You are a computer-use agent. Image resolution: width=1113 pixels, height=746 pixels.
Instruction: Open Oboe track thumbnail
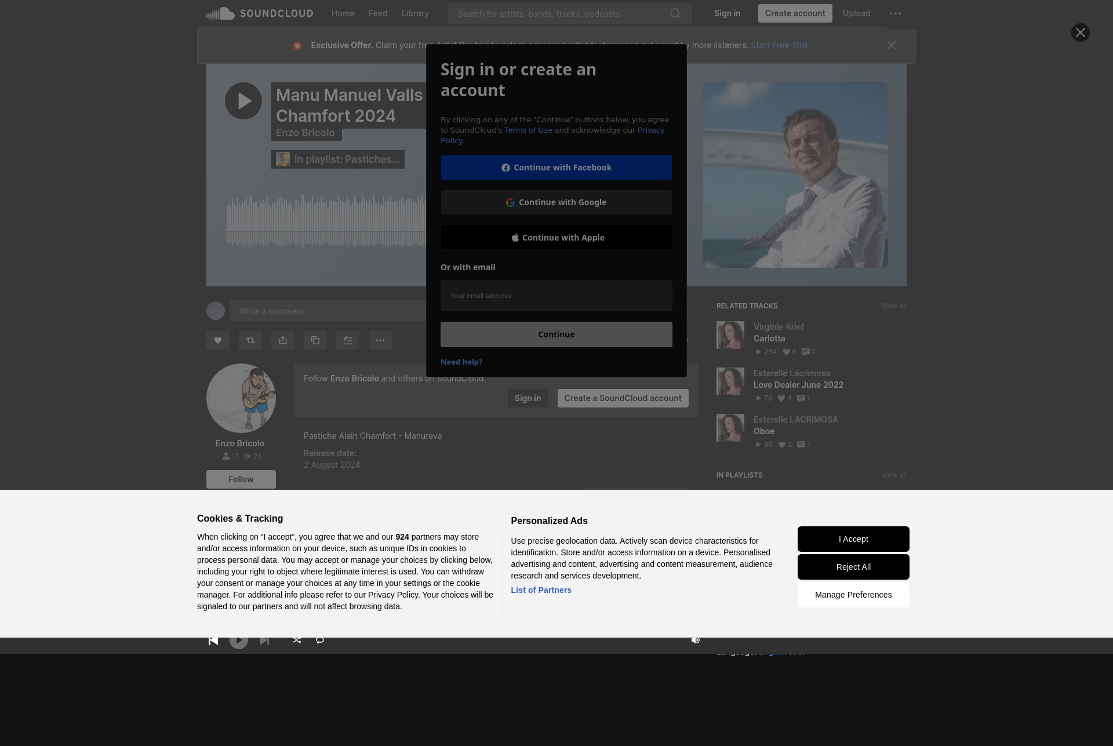[730, 428]
